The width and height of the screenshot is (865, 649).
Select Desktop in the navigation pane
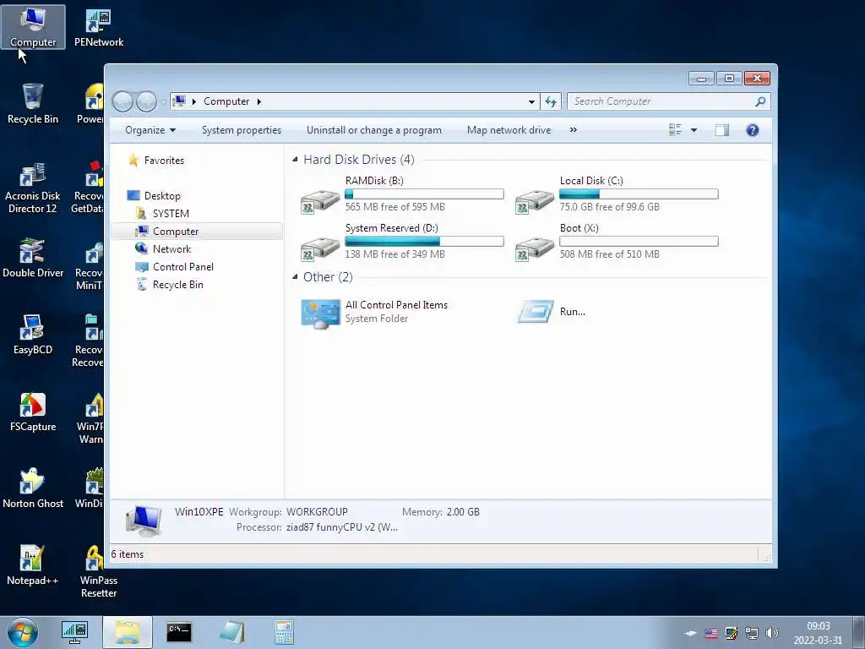click(162, 196)
